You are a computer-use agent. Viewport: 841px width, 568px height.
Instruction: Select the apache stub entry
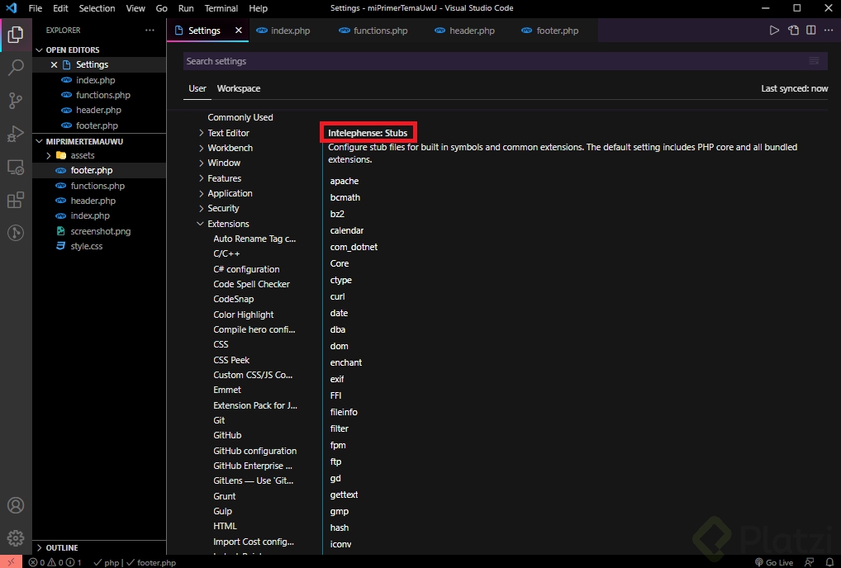[x=344, y=181]
